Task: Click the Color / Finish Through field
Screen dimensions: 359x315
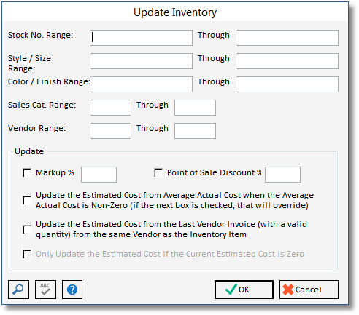Action: [287, 84]
